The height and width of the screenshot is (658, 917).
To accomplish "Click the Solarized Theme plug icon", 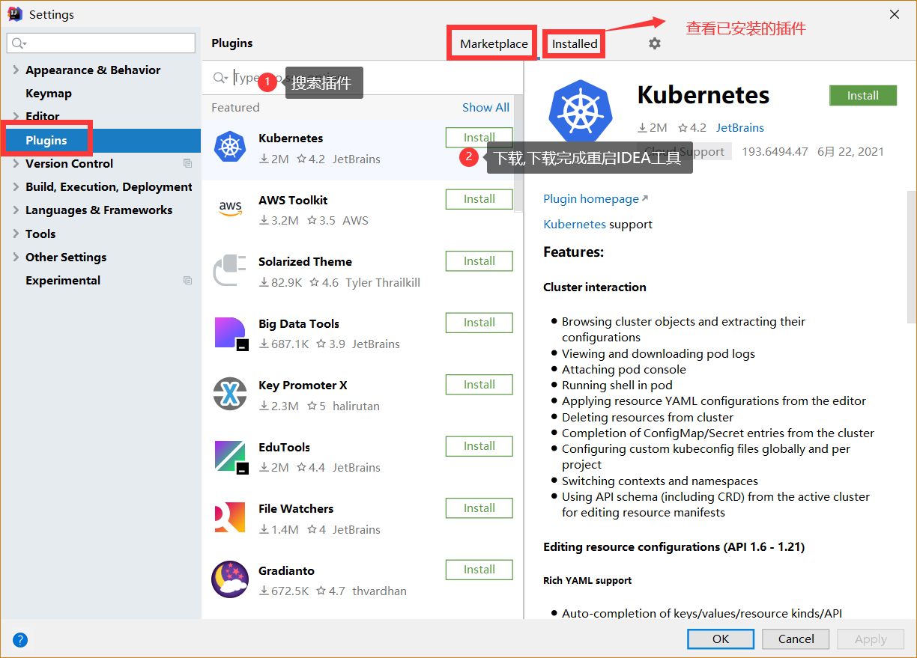I will pos(230,270).
